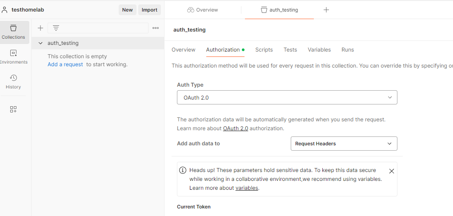The height and width of the screenshot is (216, 453).
Task: Click the plus icon to open new tab
Action: click(326, 10)
